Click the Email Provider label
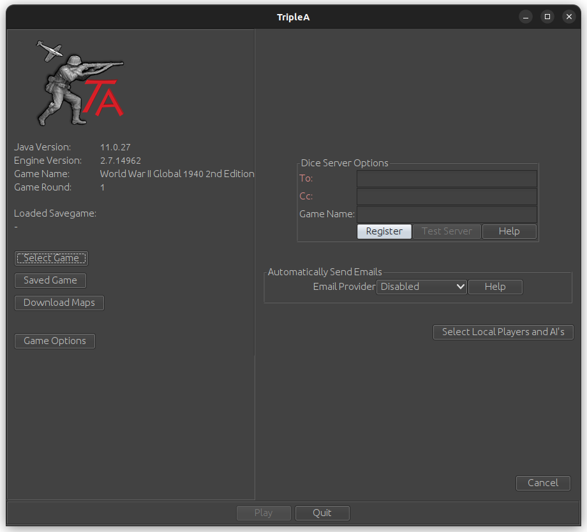 point(344,287)
